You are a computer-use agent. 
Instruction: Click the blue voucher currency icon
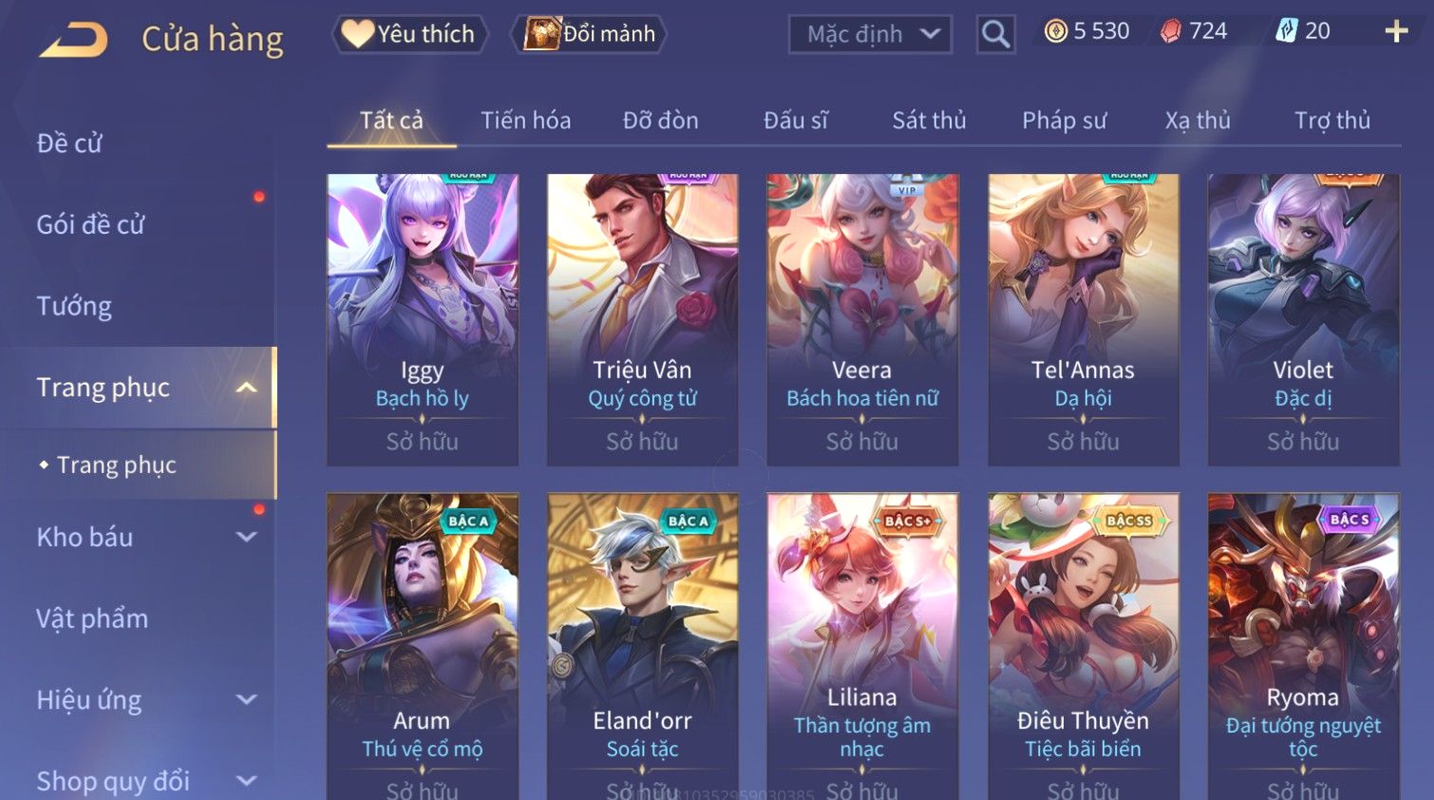(1286, 31)
